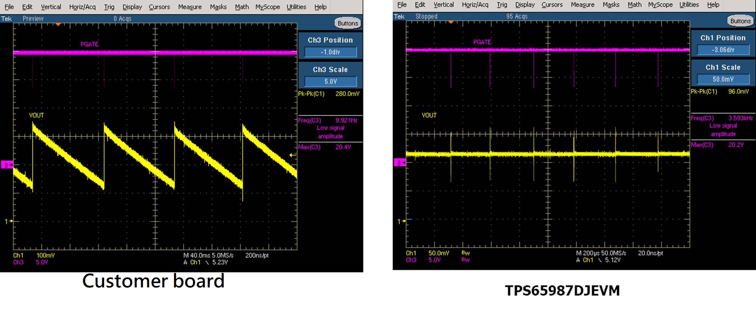This screenshot has width=756, height=312.
Task: Open Masks menu in TPS65987DJEVM scope
Action: click(x=611, y=5)
